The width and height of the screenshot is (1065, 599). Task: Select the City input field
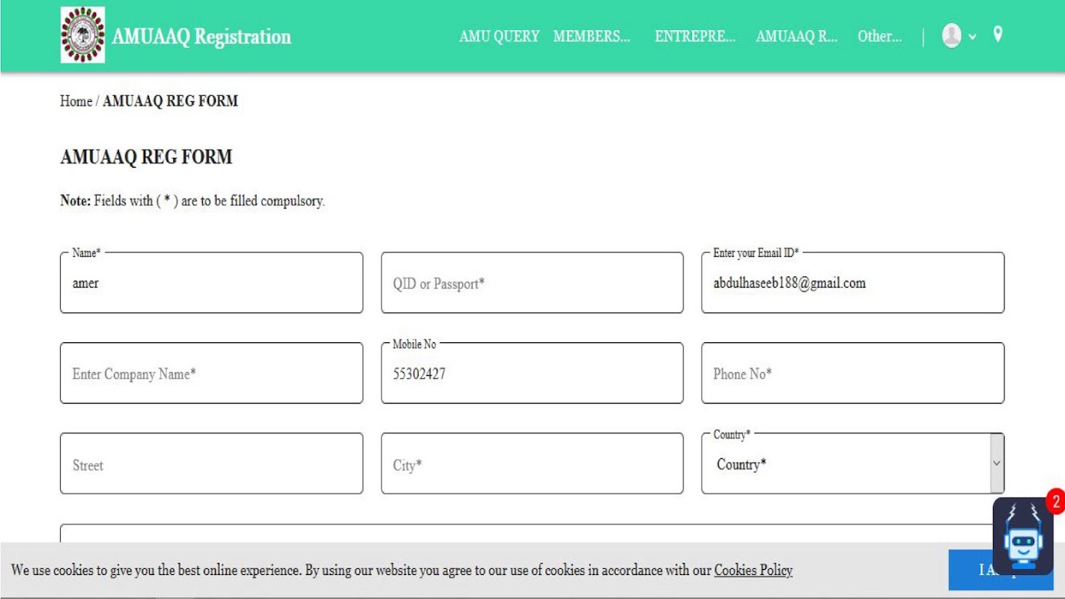click(x=532, y=464)
